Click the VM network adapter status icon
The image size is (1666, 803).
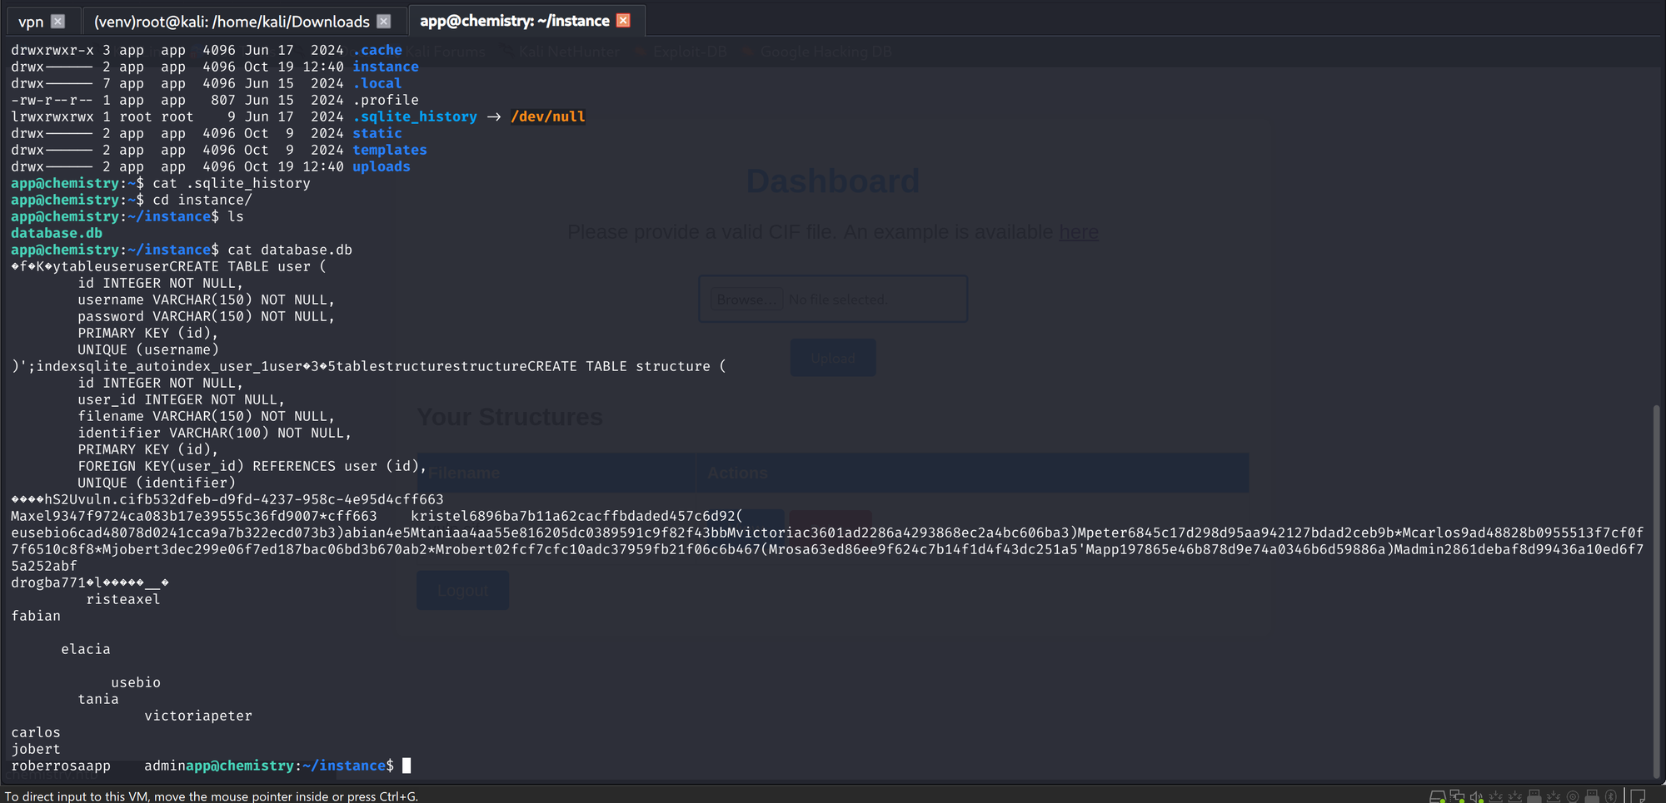(1457, 796)
